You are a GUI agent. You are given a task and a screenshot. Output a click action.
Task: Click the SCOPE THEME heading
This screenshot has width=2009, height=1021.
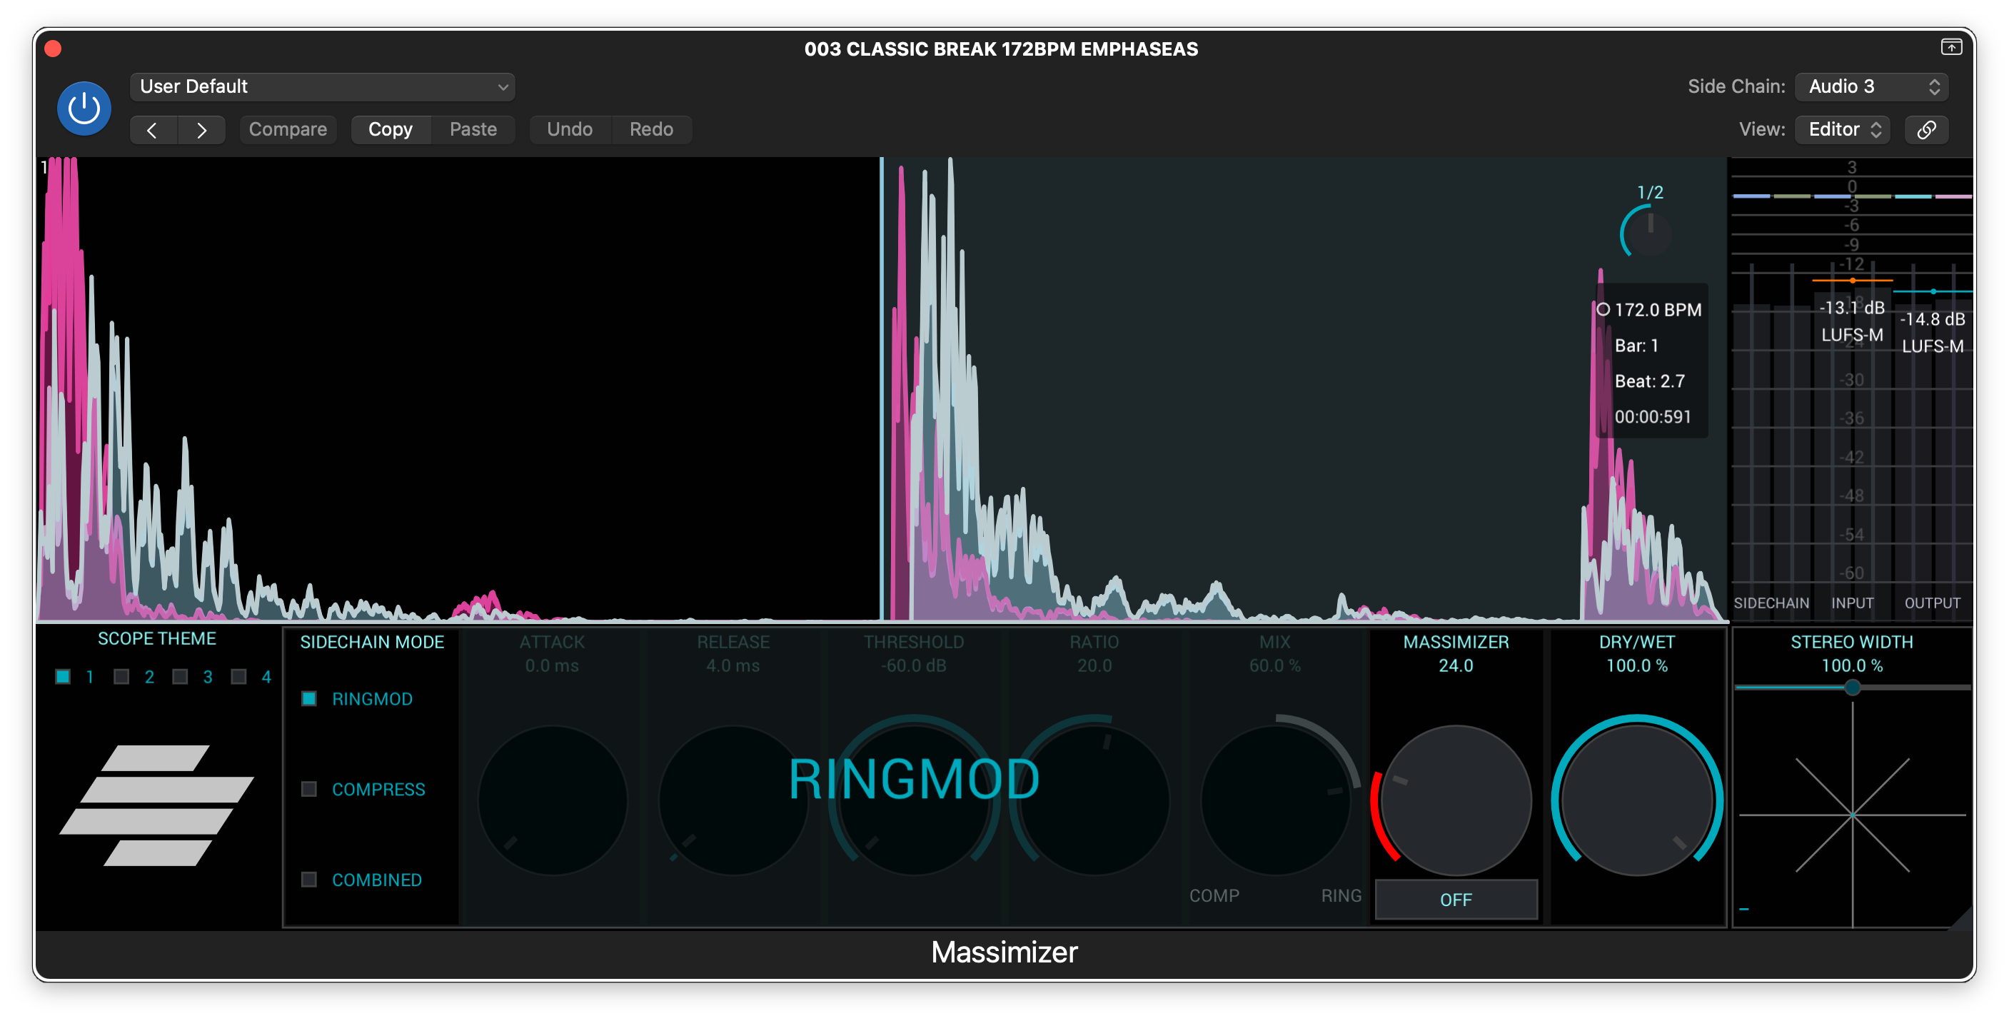157,639
